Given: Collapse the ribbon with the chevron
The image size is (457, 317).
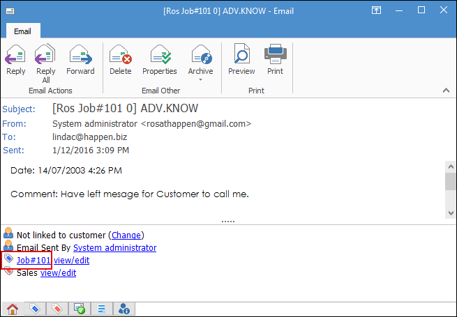Looking at the screenshot, I should click(446, 91).
